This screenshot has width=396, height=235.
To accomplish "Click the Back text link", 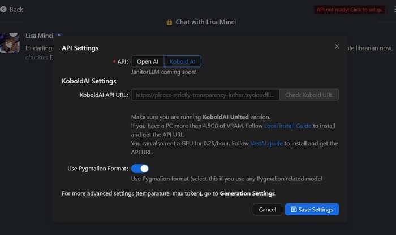I will coord(16,10).
